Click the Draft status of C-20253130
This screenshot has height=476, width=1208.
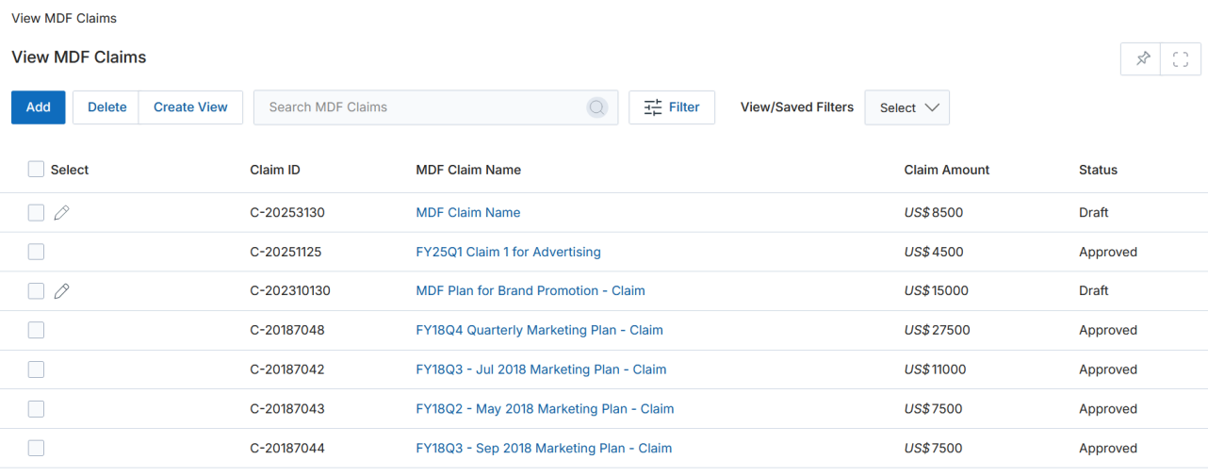coord(1094,213)
